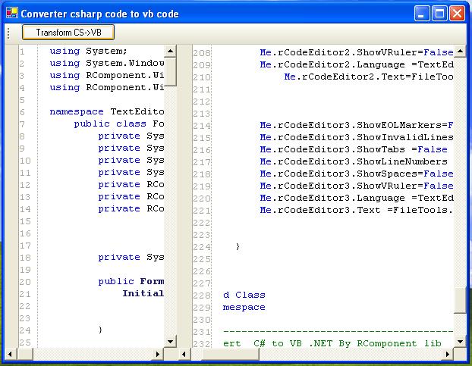Click the Transform CS->VB button
This screenshot has height=366, width=472.
coord(68,32)
